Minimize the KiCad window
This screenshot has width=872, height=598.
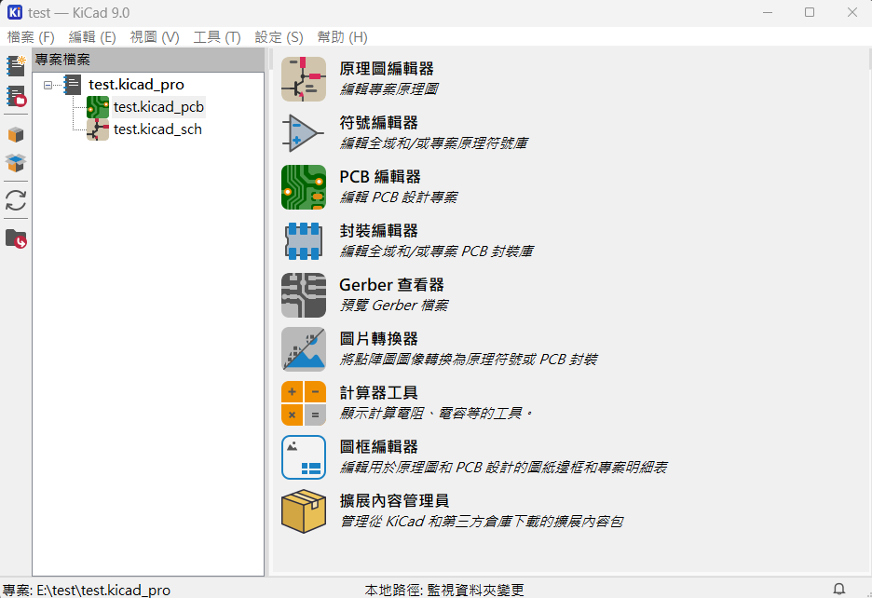click(x=768, y=12)
